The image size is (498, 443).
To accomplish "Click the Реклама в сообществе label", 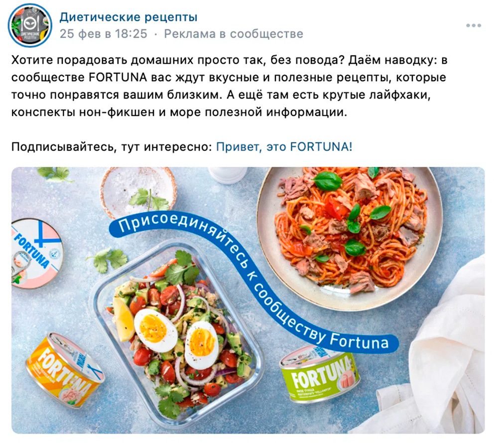I will 234,34.
